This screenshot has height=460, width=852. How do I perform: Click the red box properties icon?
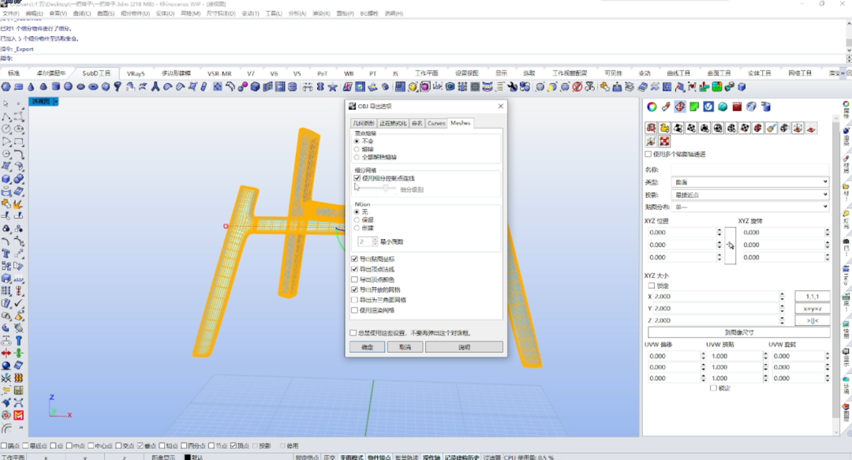(x=737, y=107)
